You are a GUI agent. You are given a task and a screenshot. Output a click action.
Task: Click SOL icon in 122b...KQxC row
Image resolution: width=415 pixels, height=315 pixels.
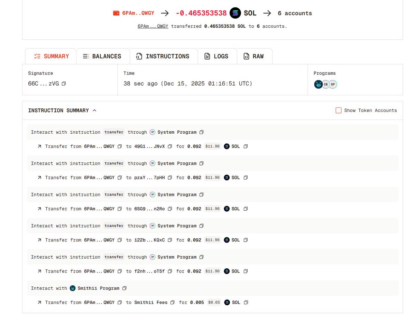227,240
